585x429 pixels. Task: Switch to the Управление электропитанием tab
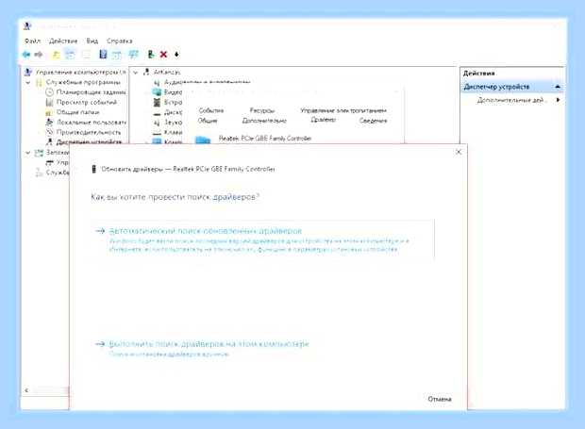pos(343,110)
